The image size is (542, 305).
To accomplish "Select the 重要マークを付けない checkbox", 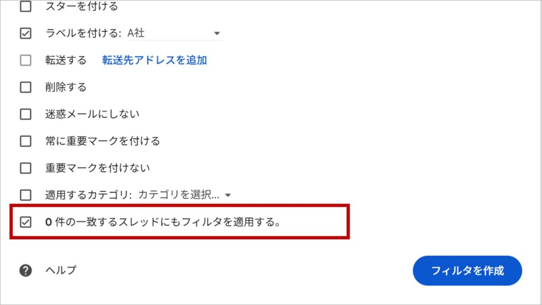I will (25, 168).
